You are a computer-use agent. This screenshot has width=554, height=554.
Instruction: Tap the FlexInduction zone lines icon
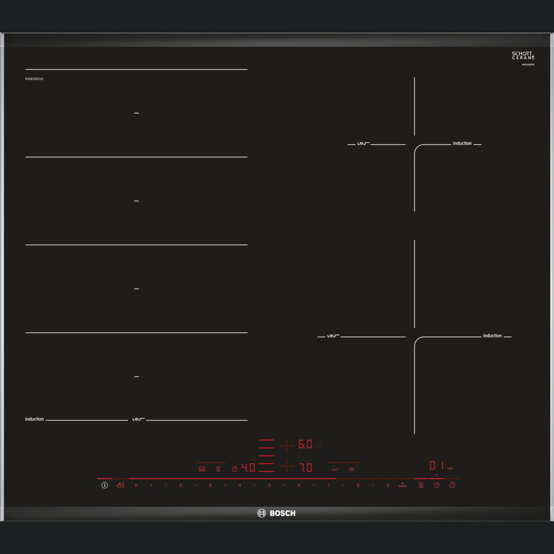[218, 469]
